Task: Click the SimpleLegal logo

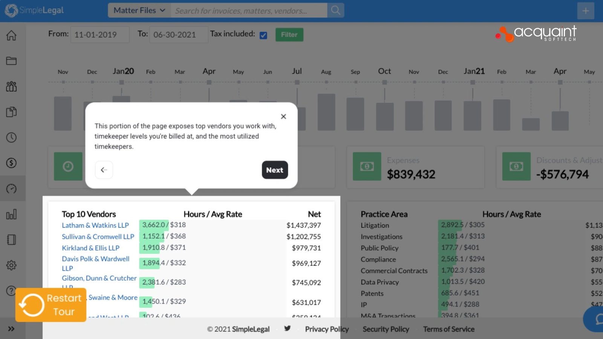Action: (x=34, y=11)
